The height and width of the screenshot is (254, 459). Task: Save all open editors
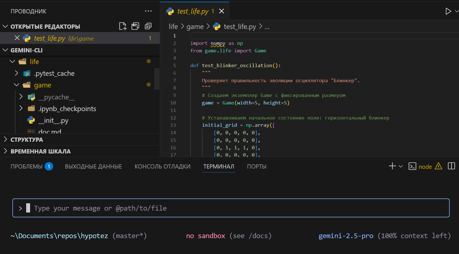pos(135,26)
